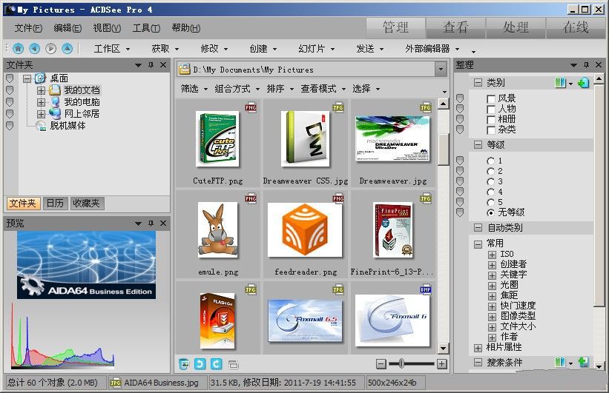Switch to 管理 mode
This screenshot has width=609, height=393.
tap(395, 27)
